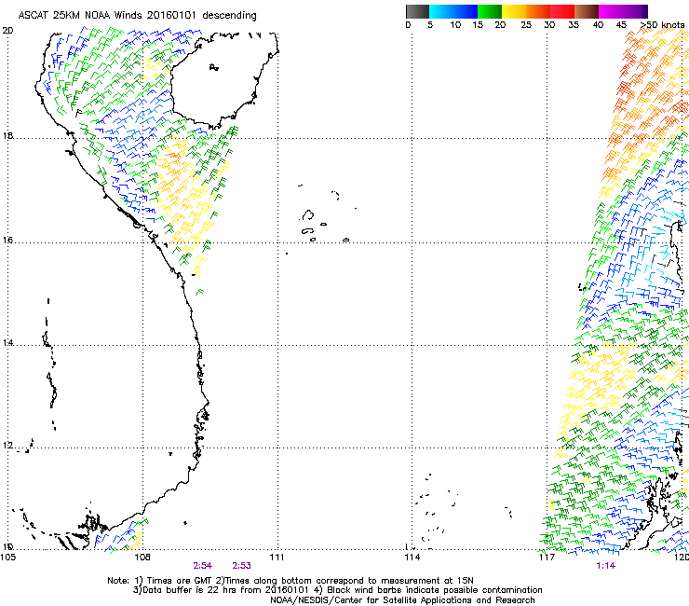Pick the green 15-20 knots legend segment
This screenshot has width=689, height=606.
490,11
